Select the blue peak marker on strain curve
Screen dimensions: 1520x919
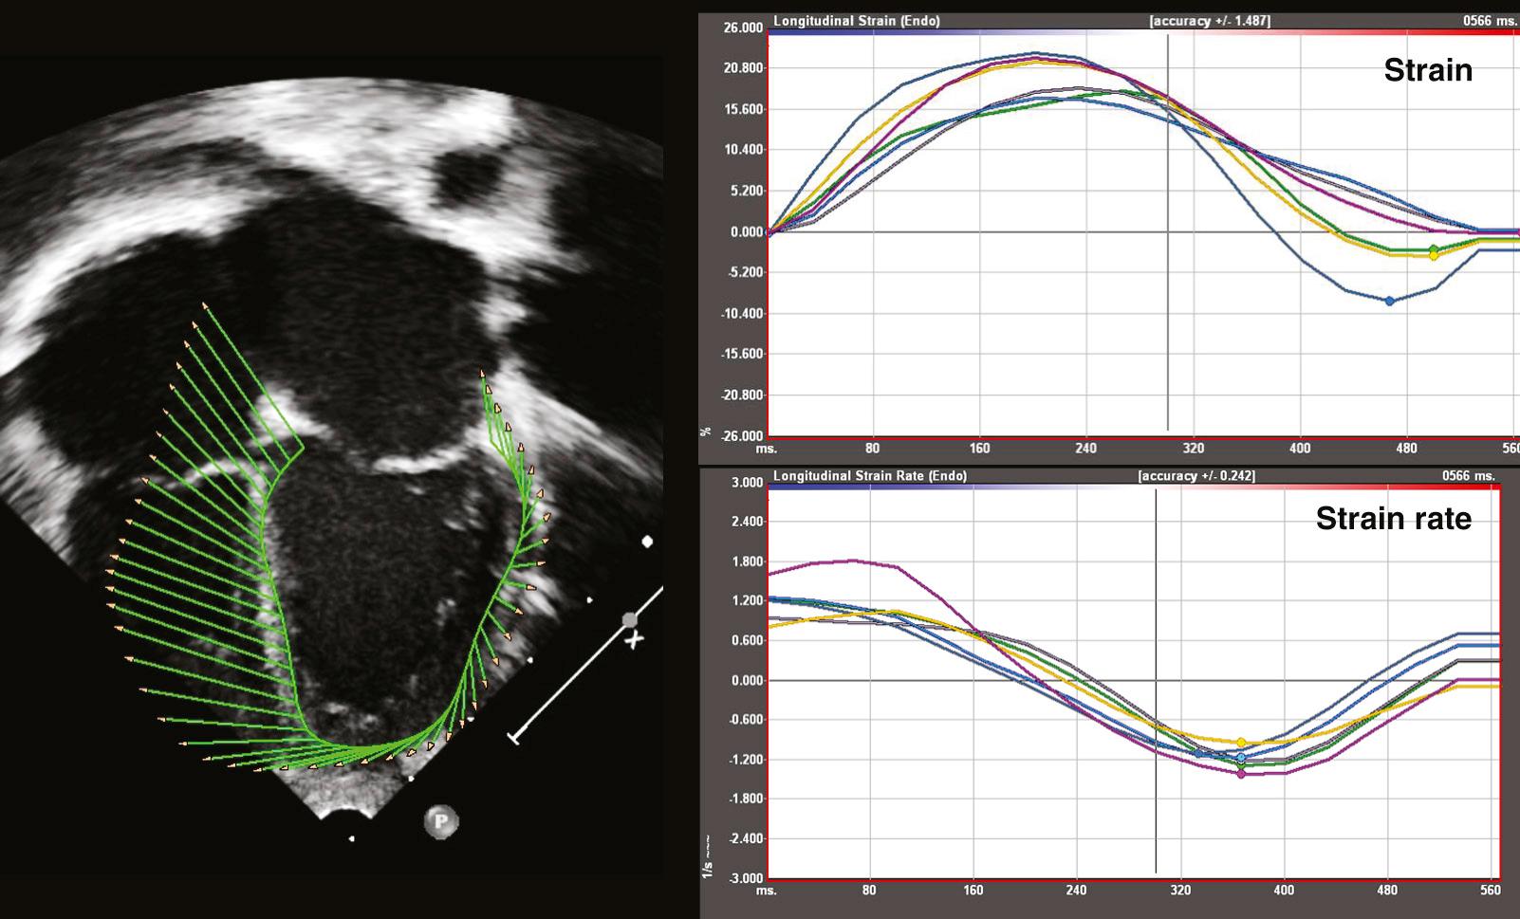(x=1389, y=302)
